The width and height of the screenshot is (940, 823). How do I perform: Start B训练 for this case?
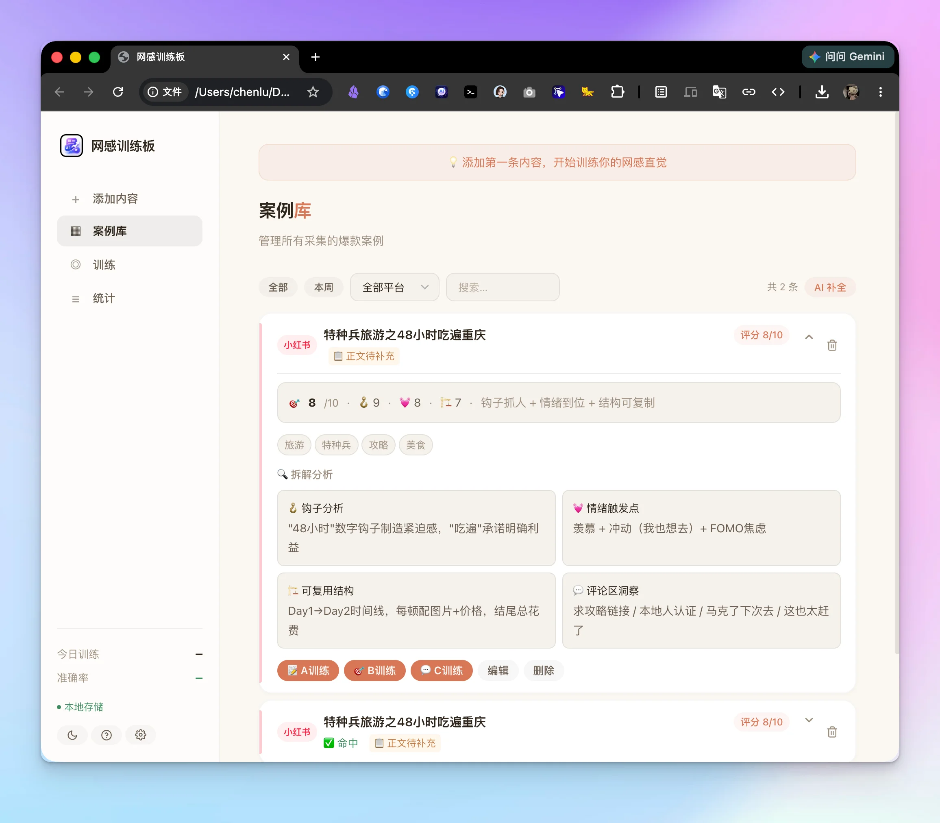(375, 671)
